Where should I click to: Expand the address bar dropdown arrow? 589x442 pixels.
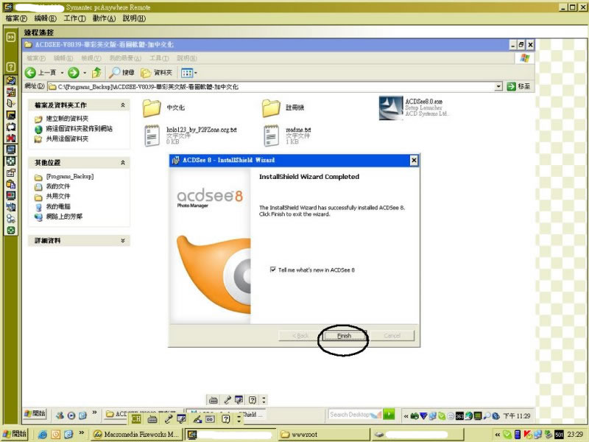click(x=498, y=86)
